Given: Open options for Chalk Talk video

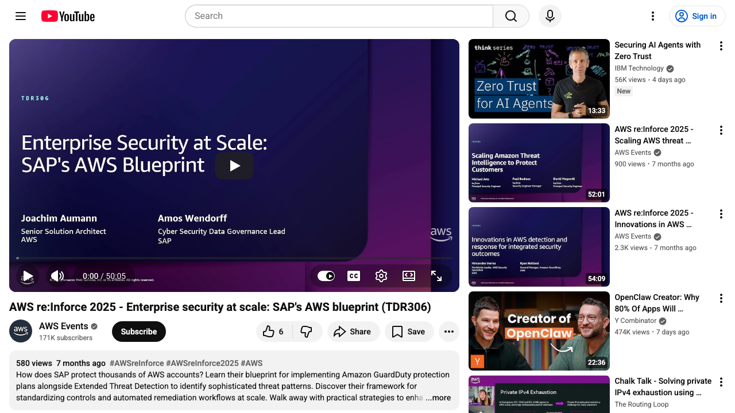Looking at the screenshot, I should pos(721,382).
